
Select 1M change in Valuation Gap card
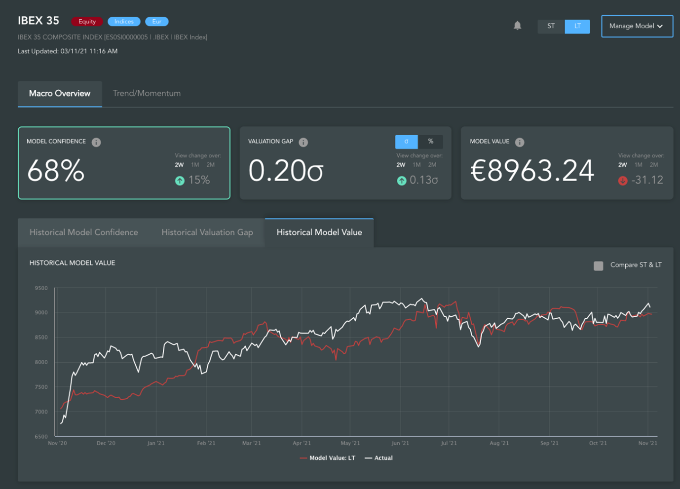[x=416, y=165]
